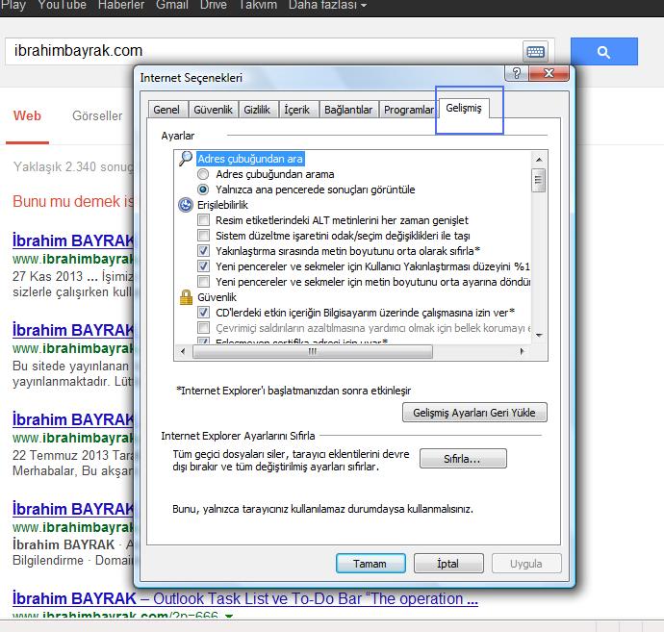Click the Erişilebilirlik accessibility icon
This screenshot has width=664, height=632.
[x=186, y=205]
